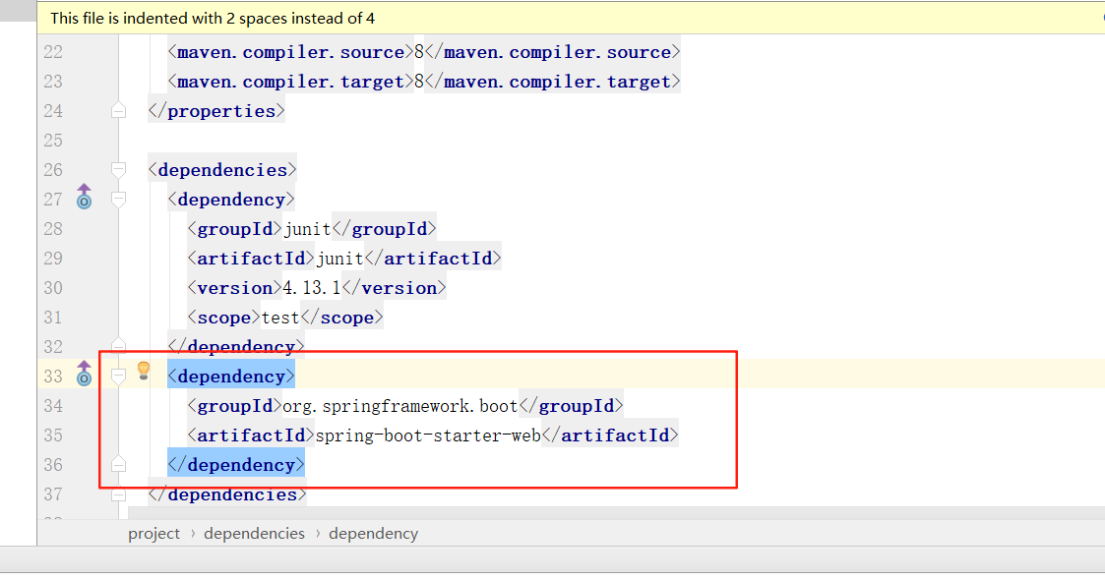Viewport: 1105px width, 580px height.
Task: Collapse the properties closing fold marker on line 24
Action: click(118, 110)
